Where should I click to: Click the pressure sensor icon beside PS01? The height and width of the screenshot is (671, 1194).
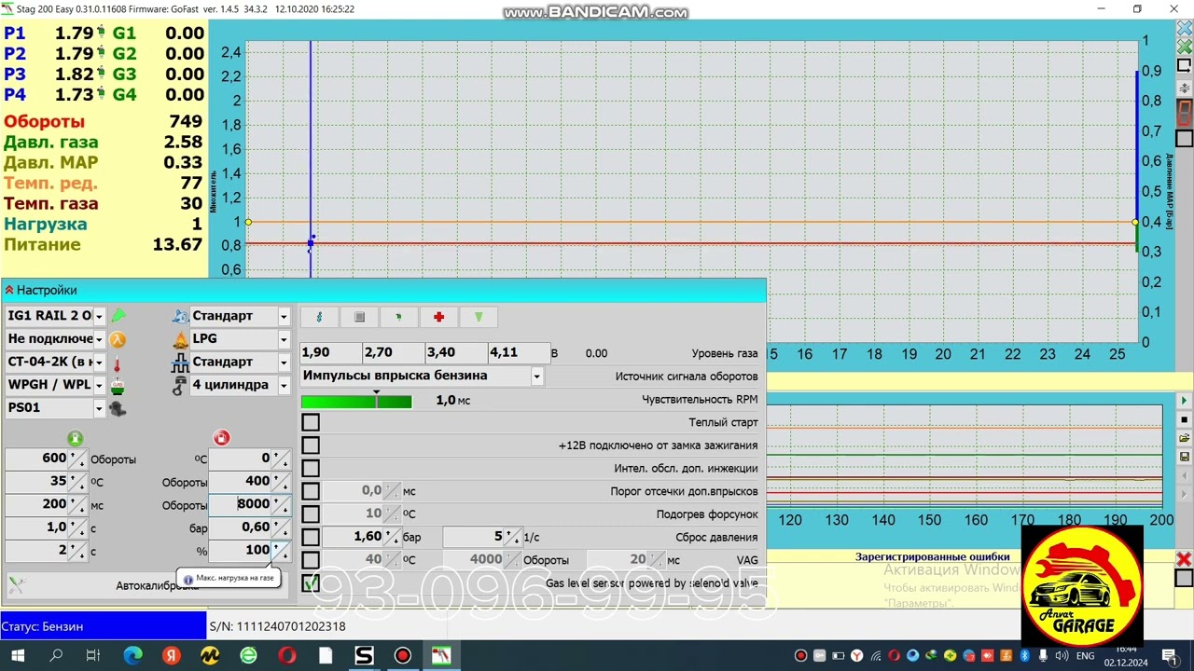[118, 408]
